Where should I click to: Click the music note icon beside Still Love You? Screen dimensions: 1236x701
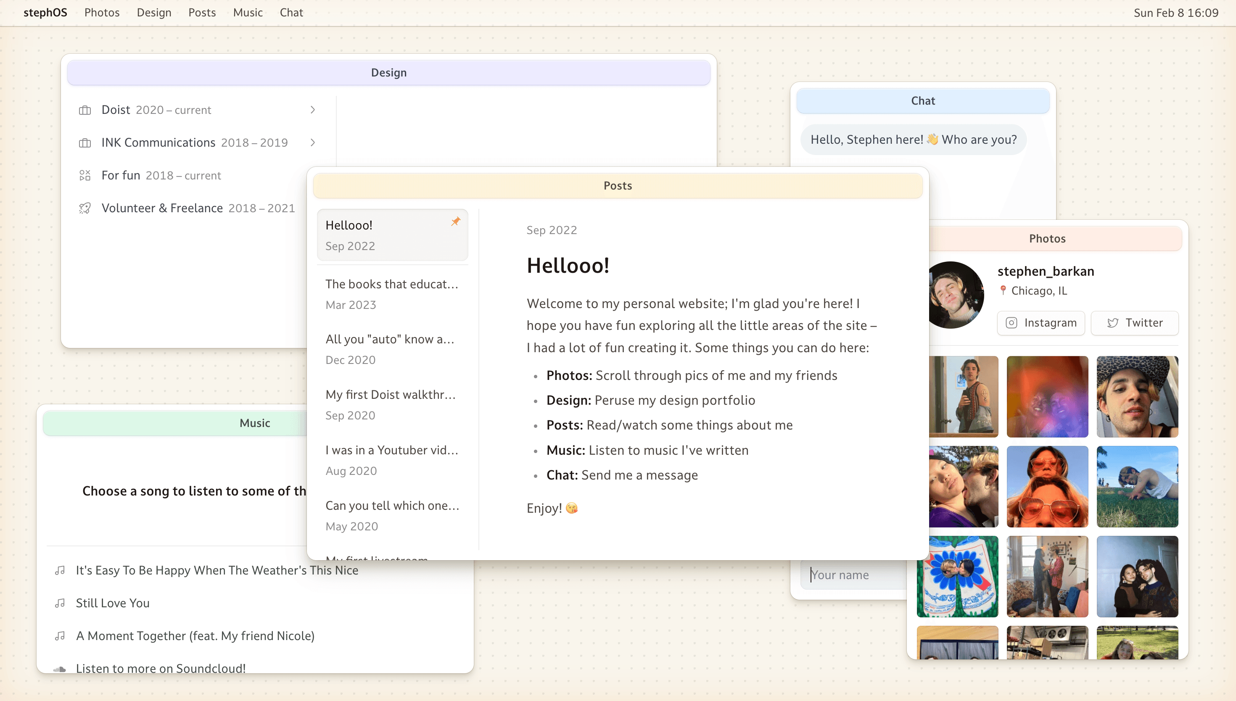(x=60, y=603)
